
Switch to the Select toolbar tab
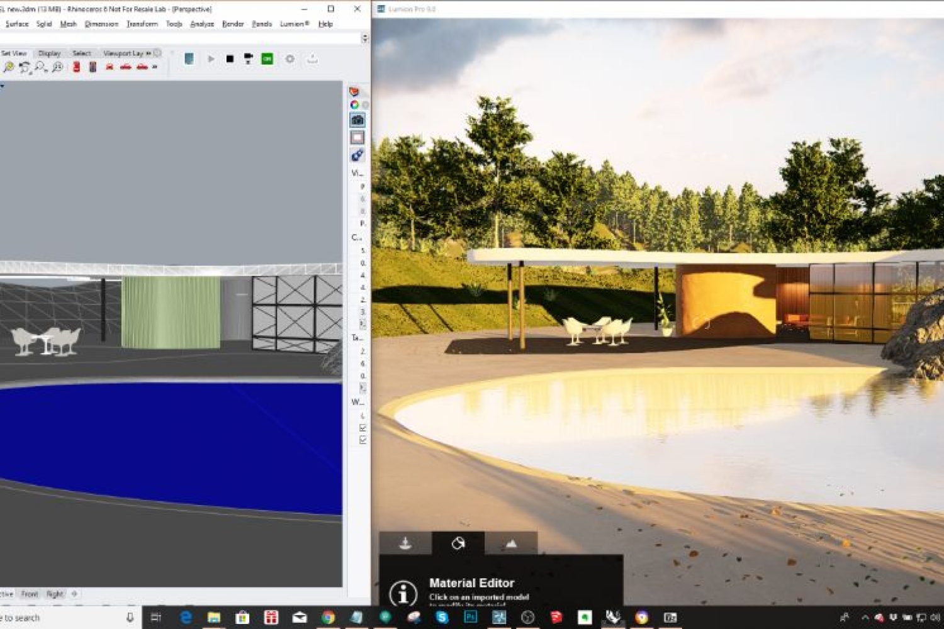(82, 53)
